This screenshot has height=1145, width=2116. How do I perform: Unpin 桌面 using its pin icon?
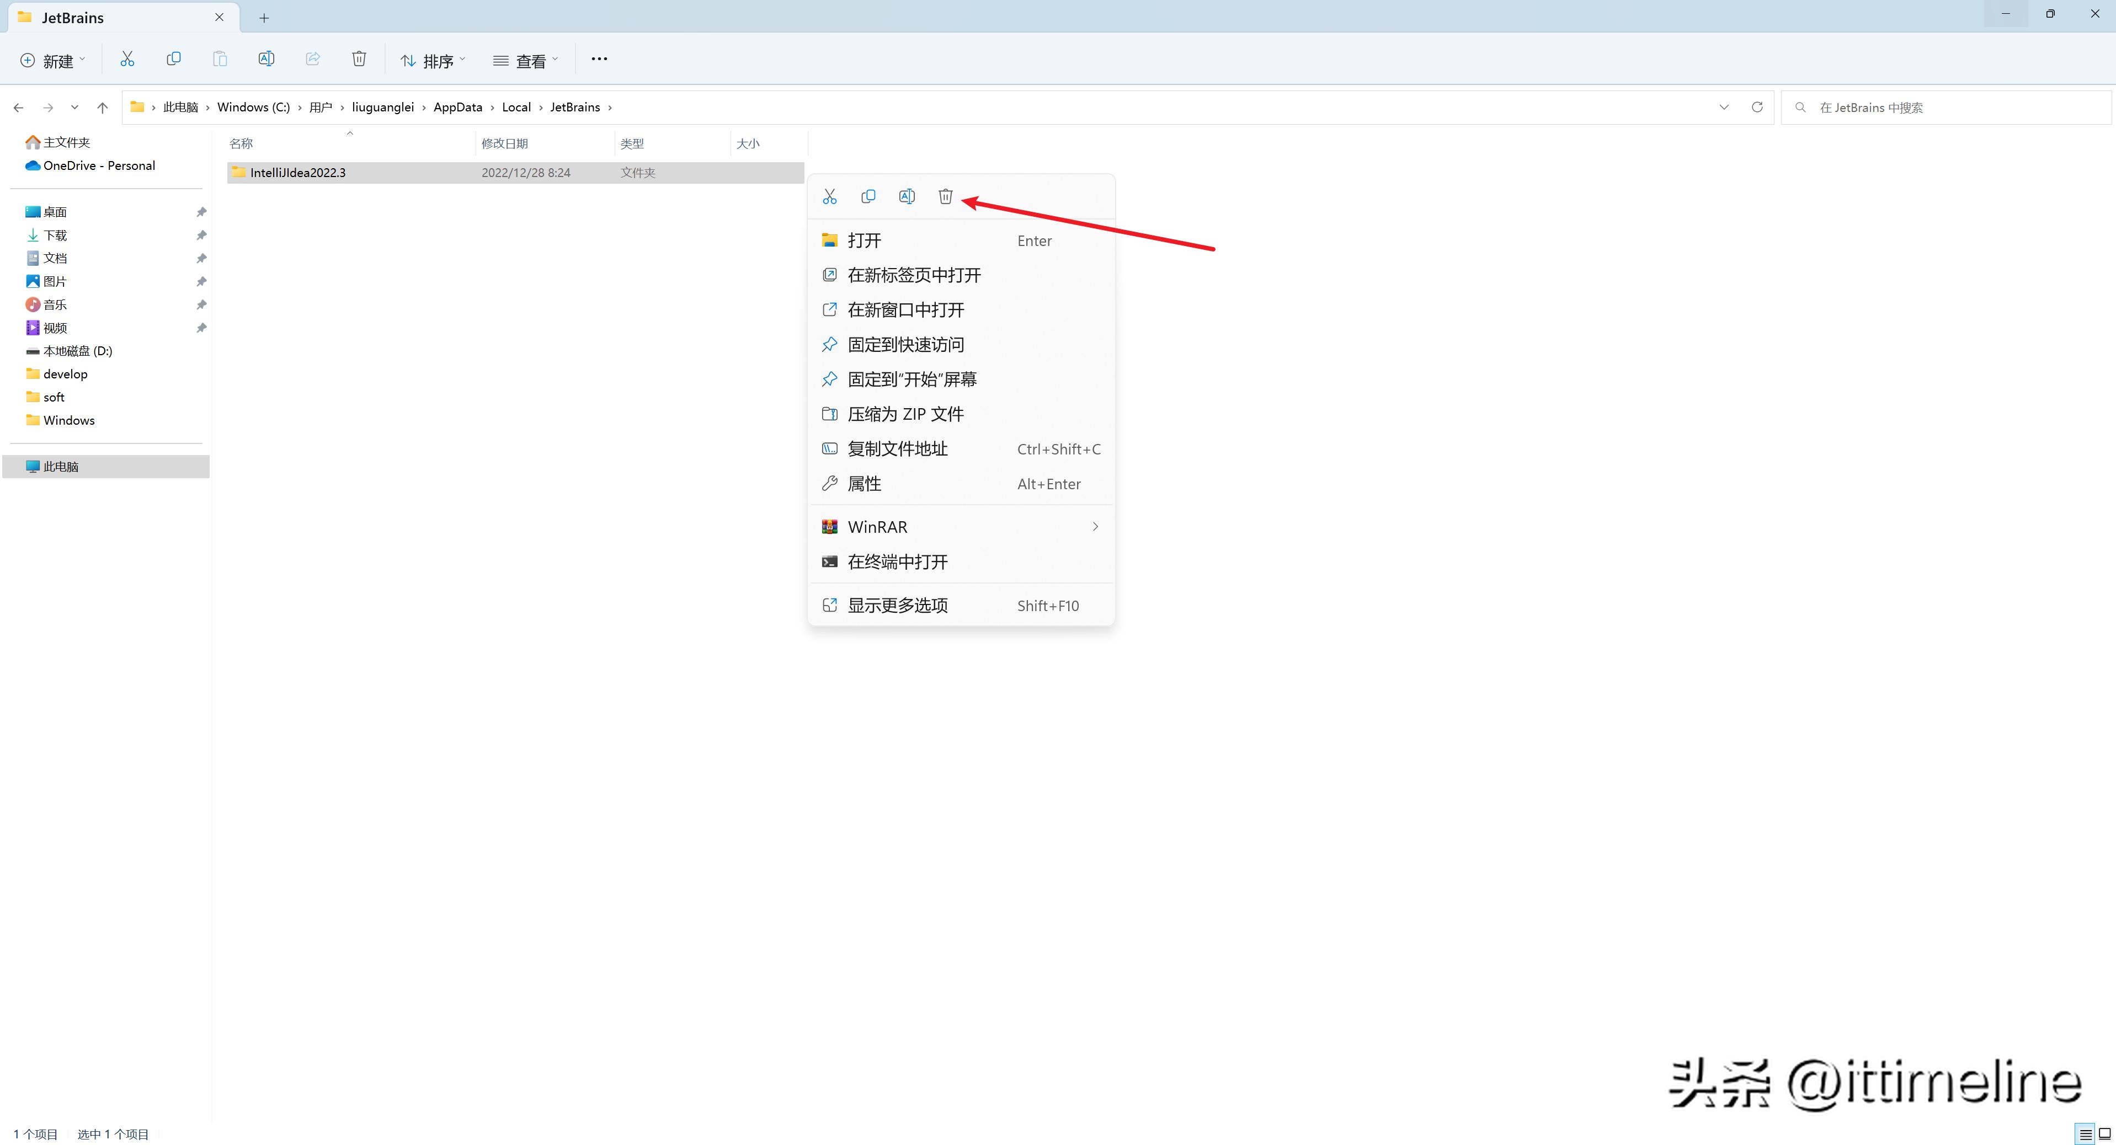[201, 212]
